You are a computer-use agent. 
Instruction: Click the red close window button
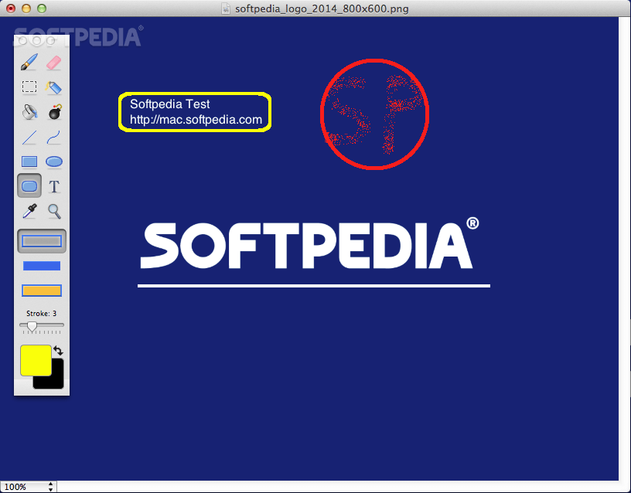(x=11, y=8)
